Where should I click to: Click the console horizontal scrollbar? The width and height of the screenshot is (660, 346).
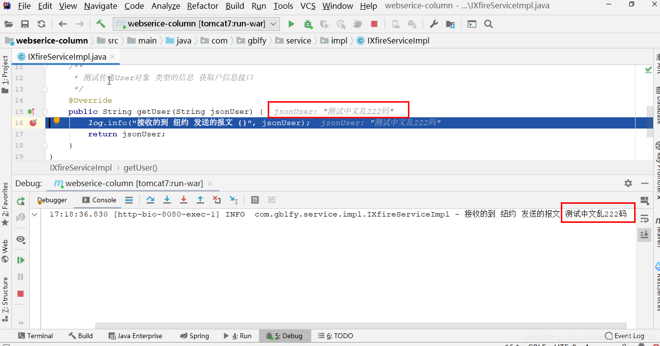point(361,325)
